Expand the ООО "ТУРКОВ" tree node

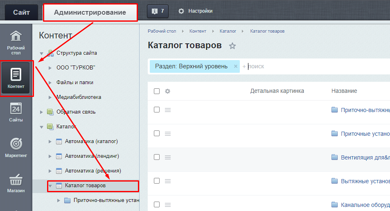(x=50, y=68)
